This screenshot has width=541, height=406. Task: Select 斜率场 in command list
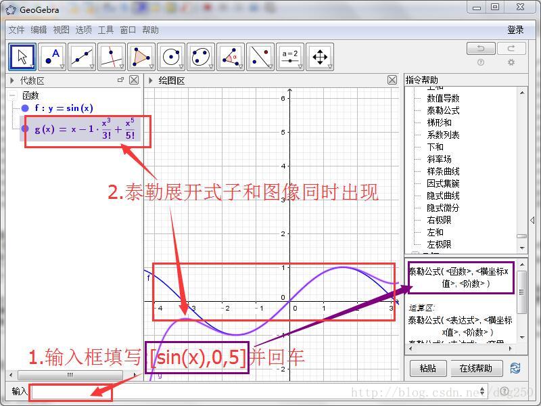pos(439,159)
